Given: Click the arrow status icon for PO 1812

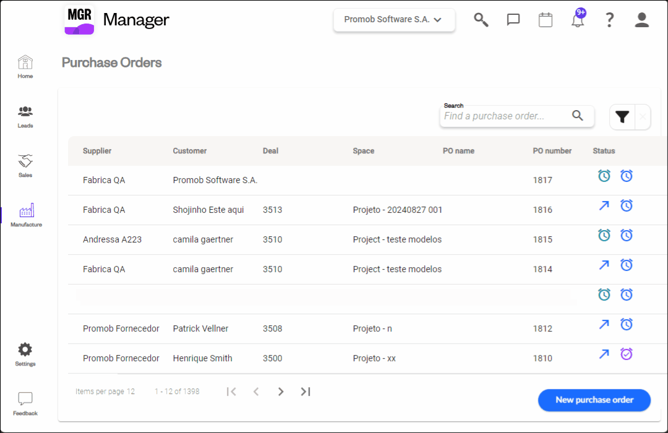Looking at the screenshot, I should (604, 324).
